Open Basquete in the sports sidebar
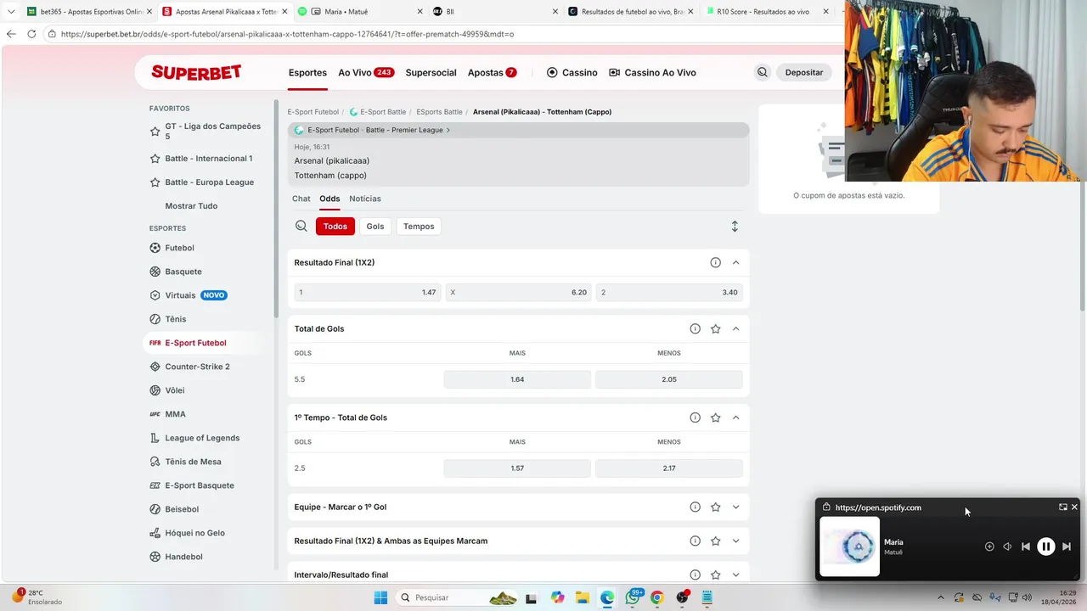Screen dimensions: 1087x611 (x=183, y=272)
